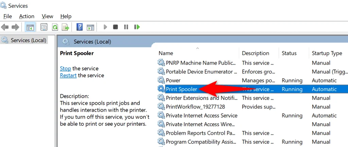This screenshot has height=147, width=348.
Task: Open the File menu
Action: point(7,16)
